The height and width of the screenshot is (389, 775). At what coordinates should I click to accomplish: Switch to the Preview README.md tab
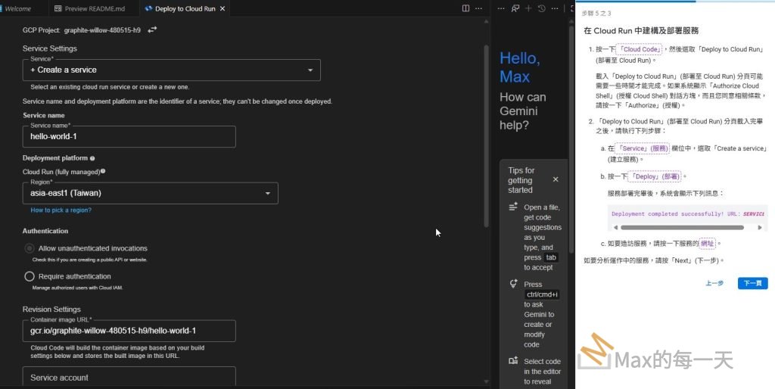[94, 8]
